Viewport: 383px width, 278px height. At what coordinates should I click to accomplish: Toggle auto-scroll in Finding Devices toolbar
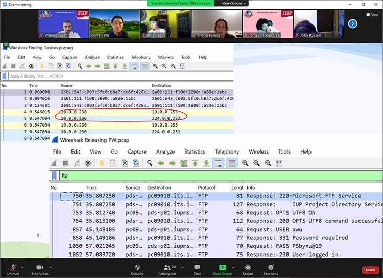134,66
